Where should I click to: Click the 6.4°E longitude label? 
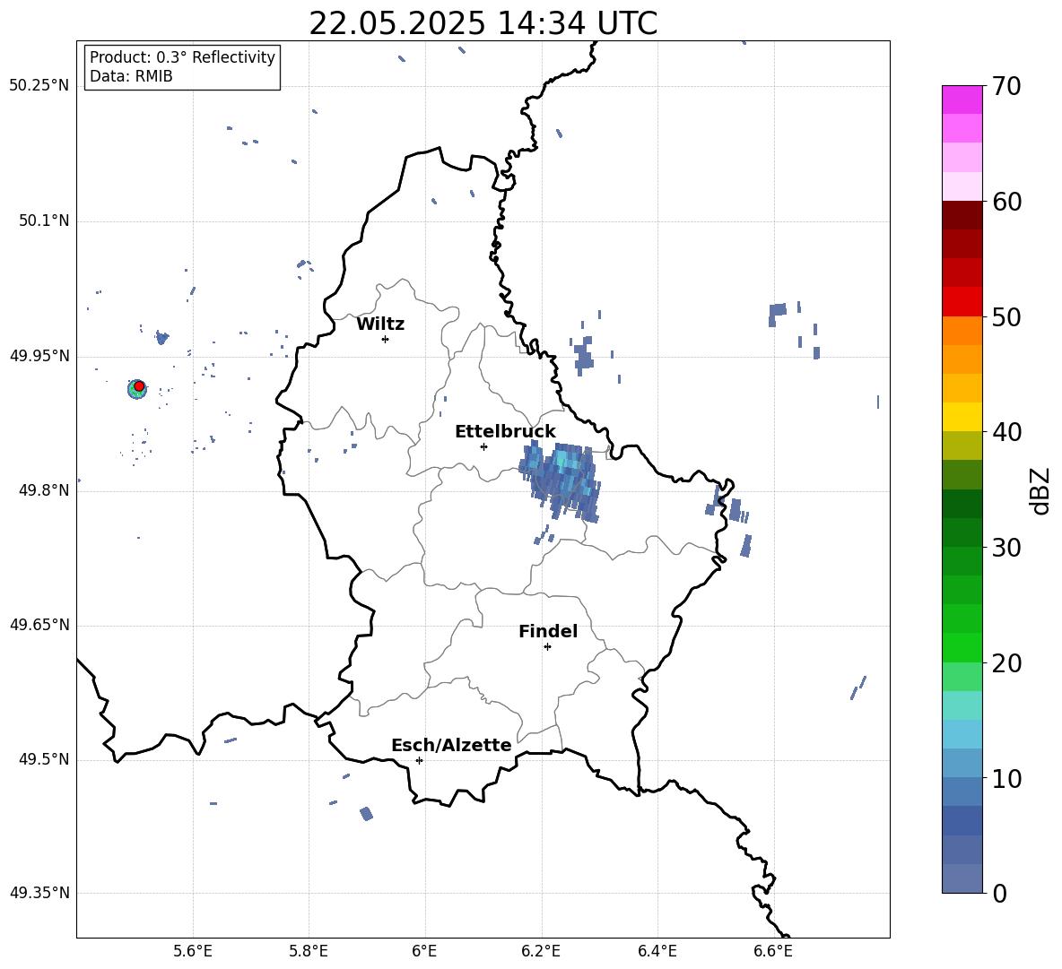click(x=657, y=951)
